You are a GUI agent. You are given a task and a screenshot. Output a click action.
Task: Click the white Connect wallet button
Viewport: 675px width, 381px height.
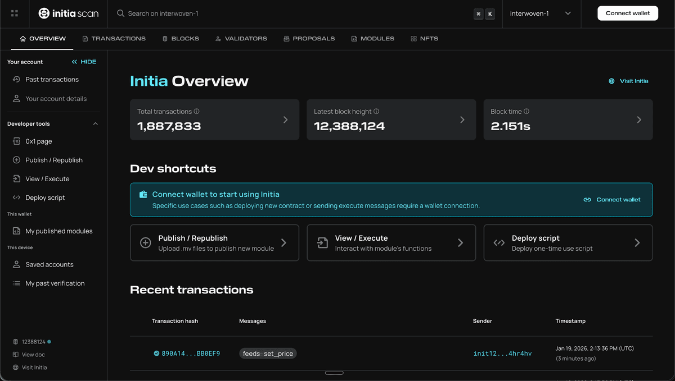point(627,13)
